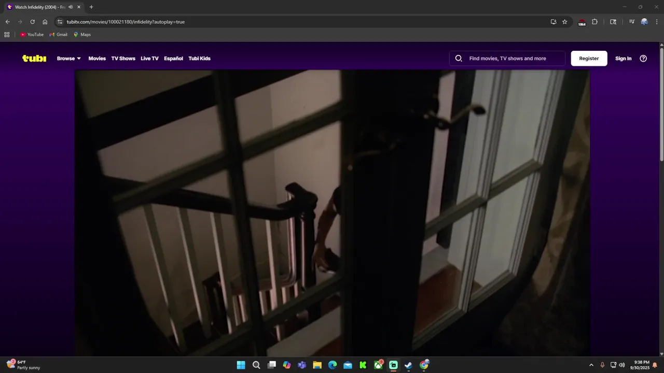664x373 pixels.
Task: Reload the page
Action: (x=32, y=22)
